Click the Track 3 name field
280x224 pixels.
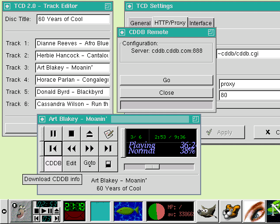click(72, 67)
